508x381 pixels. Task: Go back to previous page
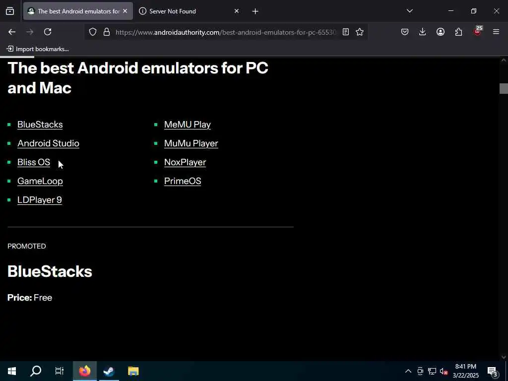tap(12, 32)
